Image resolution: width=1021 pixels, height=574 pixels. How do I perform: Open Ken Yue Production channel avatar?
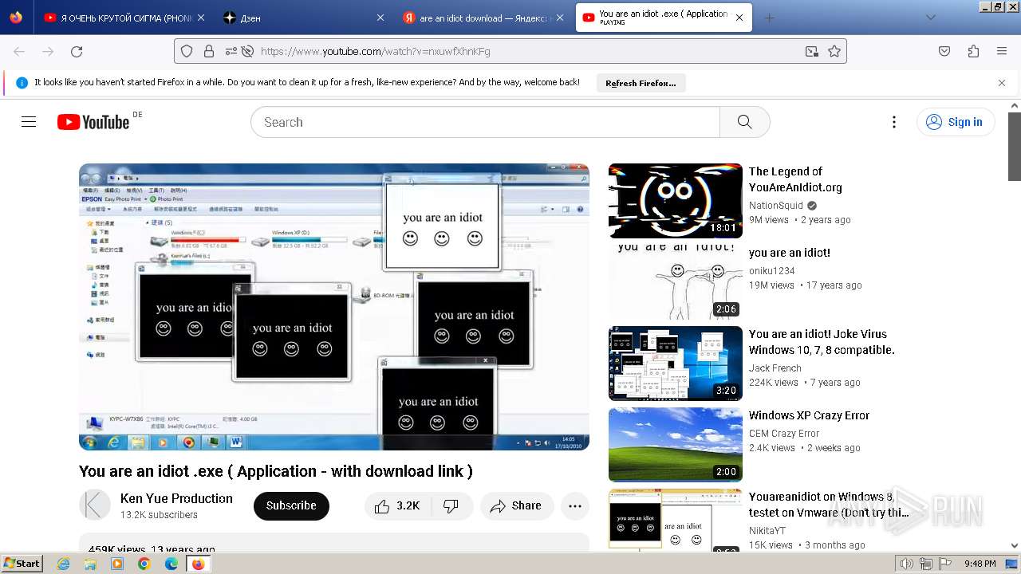(x=95, y=505)
